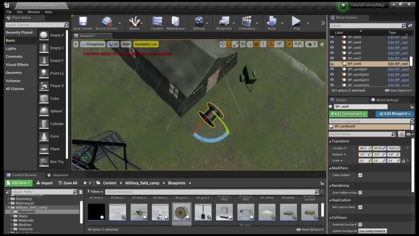Select the Lit view mode button
This screenshot has width=419, height=236.
113,44
